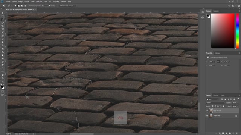Swap foreground and background colors
Image resolution: width=241 pixels, height=135 pixels.
point(3,84)
